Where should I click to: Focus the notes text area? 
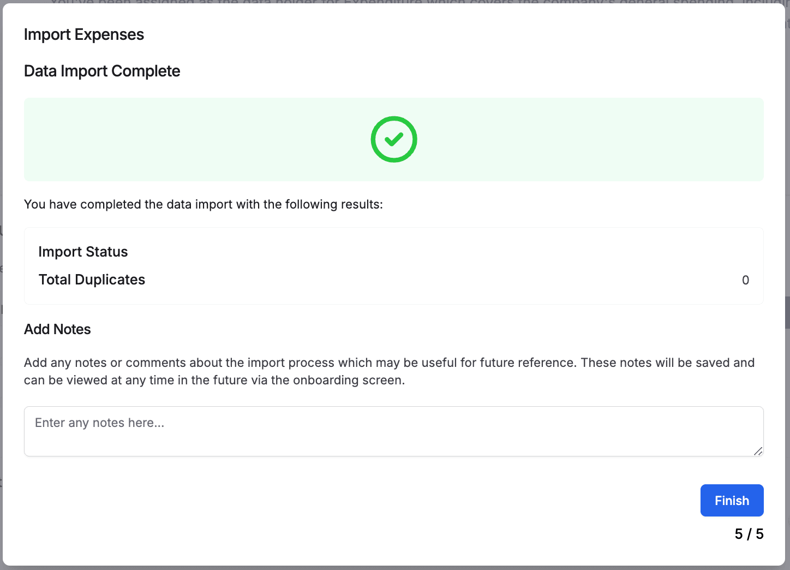393,437
